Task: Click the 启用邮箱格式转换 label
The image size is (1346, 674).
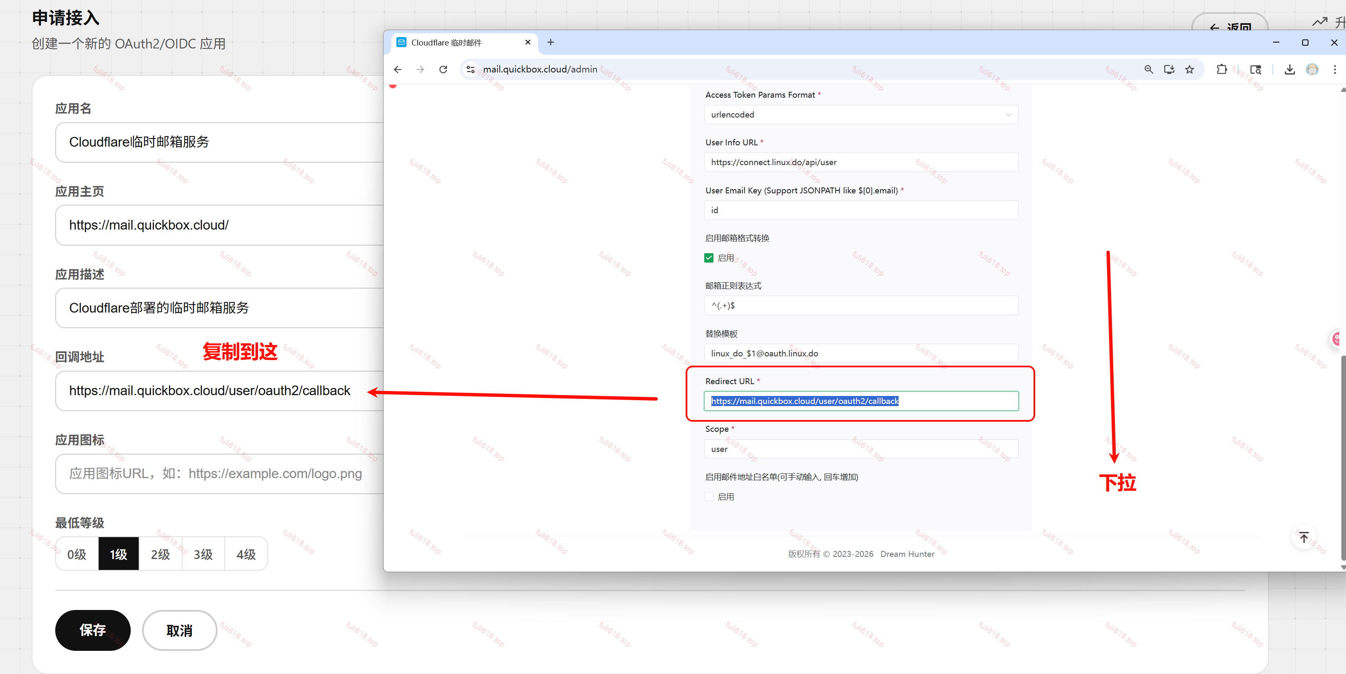Action: click(737, 238)
